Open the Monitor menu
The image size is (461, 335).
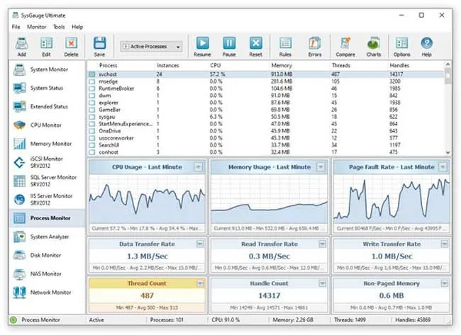(37, 27)
